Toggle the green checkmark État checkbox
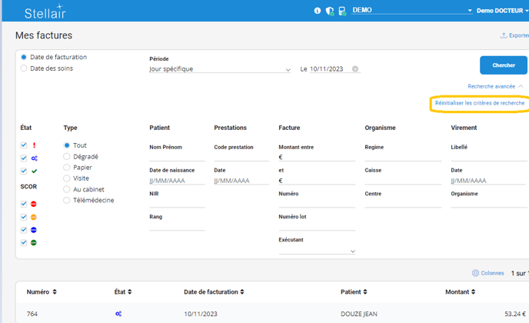The image size is (529, 323). click(24, 171)
